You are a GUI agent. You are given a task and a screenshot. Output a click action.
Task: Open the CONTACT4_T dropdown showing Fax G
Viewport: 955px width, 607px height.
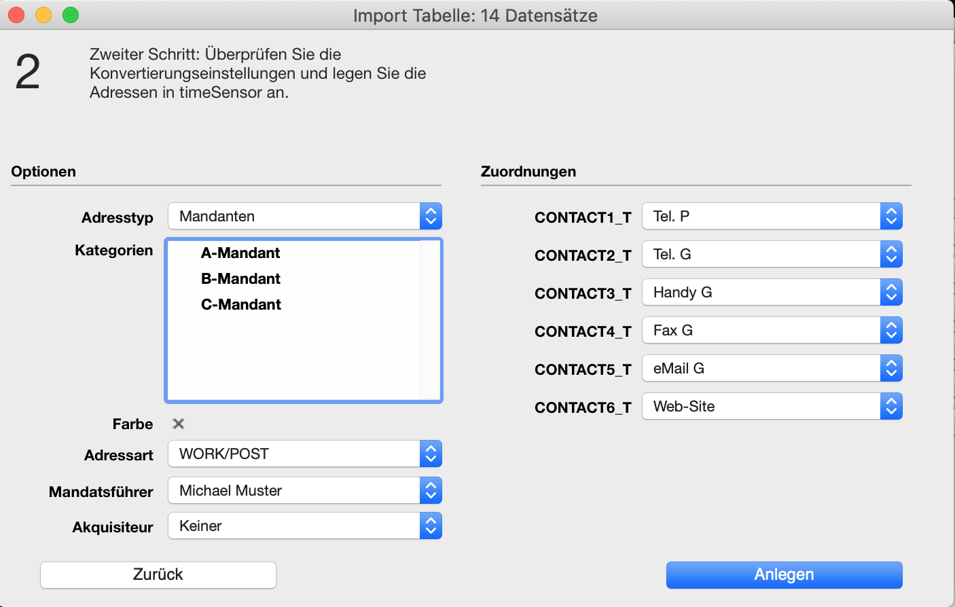click(772, 331)
